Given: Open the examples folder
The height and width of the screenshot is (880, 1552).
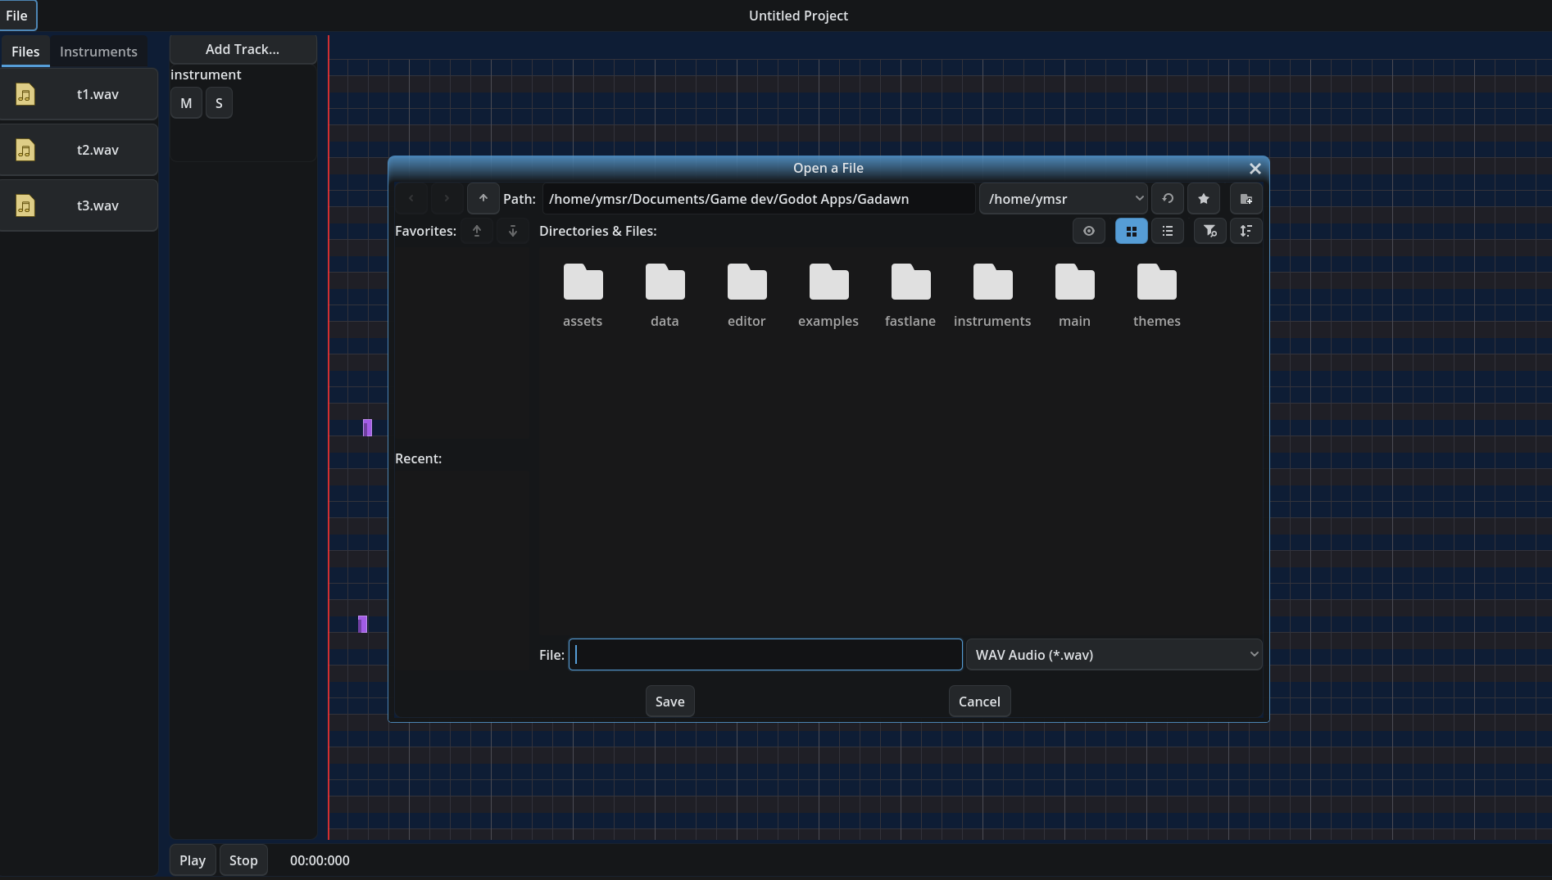Looking at the screenshot, I should tap(828, 296).
